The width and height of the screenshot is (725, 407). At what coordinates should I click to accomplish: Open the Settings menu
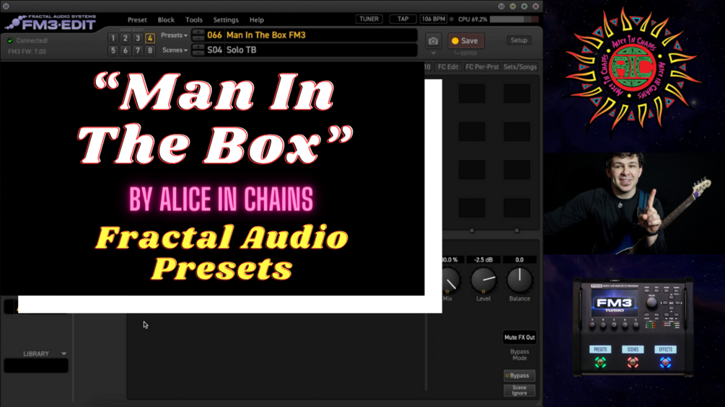coord(226,20)
